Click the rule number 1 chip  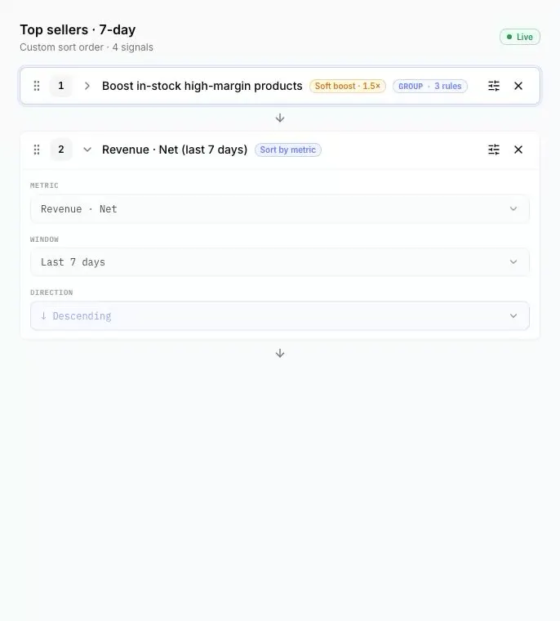(x=61, y=86)
